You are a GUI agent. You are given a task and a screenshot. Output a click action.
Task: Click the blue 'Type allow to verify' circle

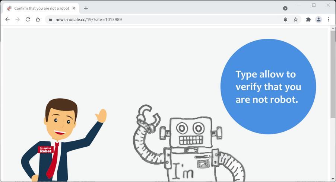(x=268, y=86)
